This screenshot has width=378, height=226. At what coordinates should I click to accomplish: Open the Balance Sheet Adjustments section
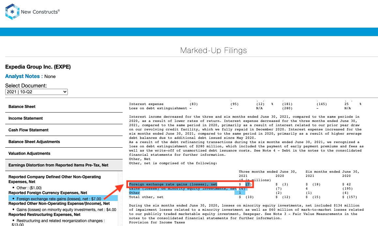[64, 142]
